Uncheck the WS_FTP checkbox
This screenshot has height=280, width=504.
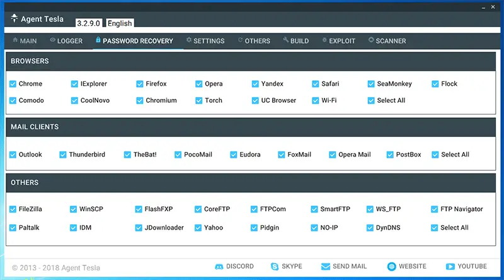pyautogui.click(x=370, y=209)
